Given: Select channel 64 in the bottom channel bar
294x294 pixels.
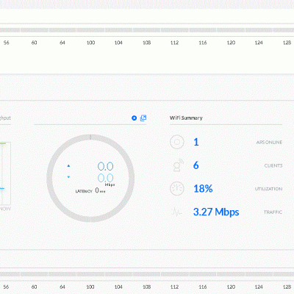Looking at the screenshot, I should tap(62, 287).
